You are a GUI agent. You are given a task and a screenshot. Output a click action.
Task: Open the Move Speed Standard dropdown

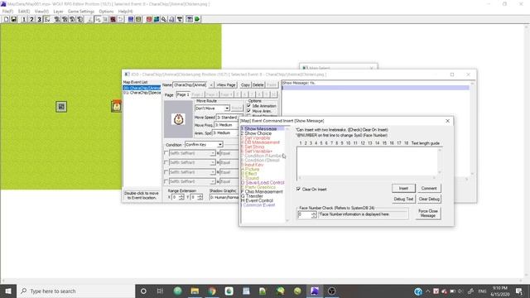[227, 118]
